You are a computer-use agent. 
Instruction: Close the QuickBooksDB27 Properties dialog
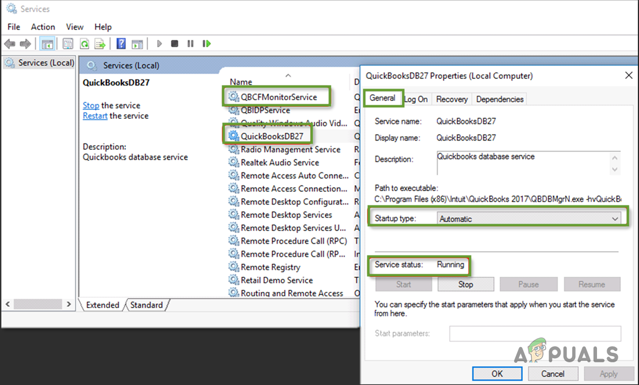click(629, 75)
